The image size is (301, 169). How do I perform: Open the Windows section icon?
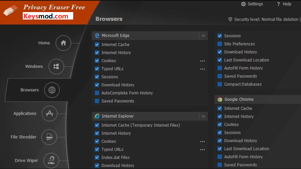[x=56, y=67]
